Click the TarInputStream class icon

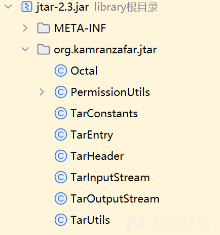[61, 177]
